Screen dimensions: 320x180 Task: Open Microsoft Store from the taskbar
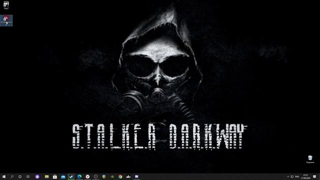tap(55, 176)
